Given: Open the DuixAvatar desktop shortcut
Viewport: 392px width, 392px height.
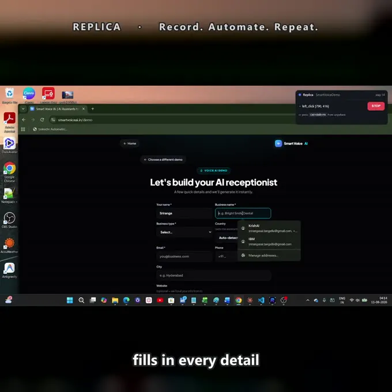Looking at the screenshot, I should (9, 145).
